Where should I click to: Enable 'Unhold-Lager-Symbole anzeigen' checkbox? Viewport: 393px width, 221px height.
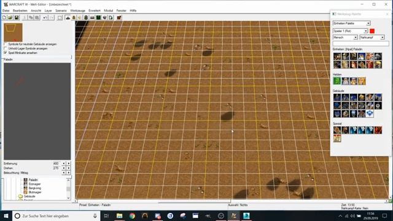[6, 48]
